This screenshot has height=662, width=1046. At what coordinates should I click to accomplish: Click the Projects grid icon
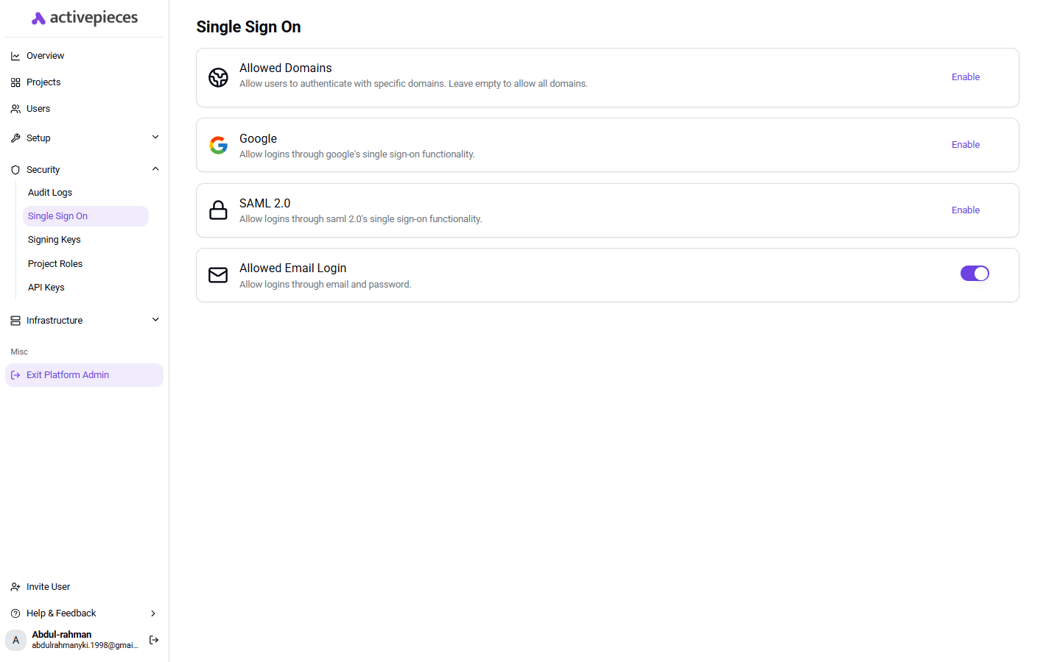pyautogui.click(x=15, y=82)
